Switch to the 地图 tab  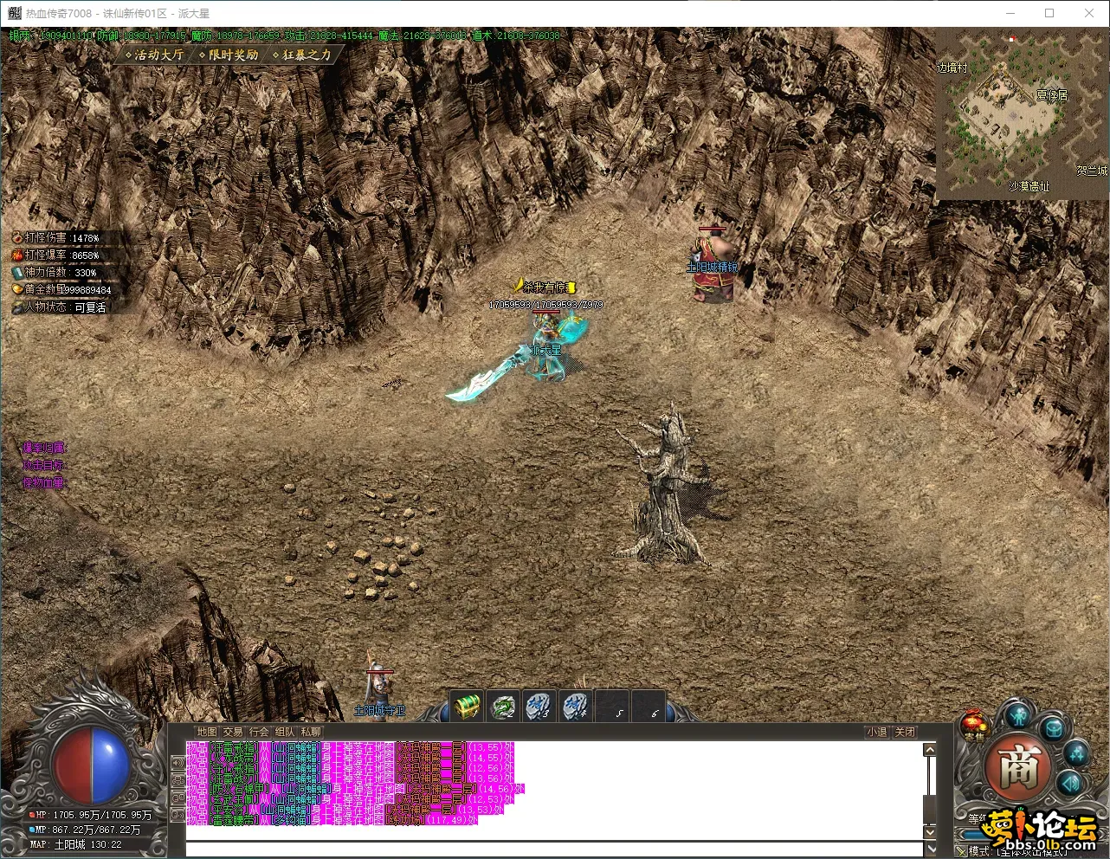coord(207,732)
